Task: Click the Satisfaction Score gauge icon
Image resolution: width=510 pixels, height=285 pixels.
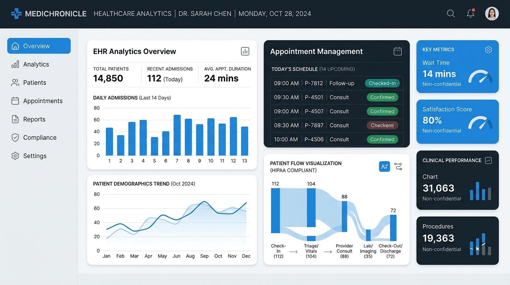Action: [480, 122]
